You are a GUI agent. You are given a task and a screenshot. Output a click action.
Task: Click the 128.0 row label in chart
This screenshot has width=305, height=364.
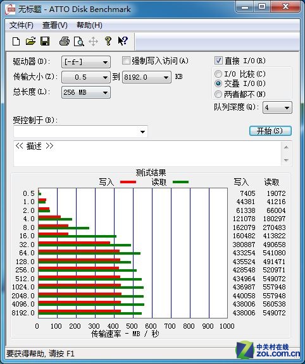(x=25, y=262)
